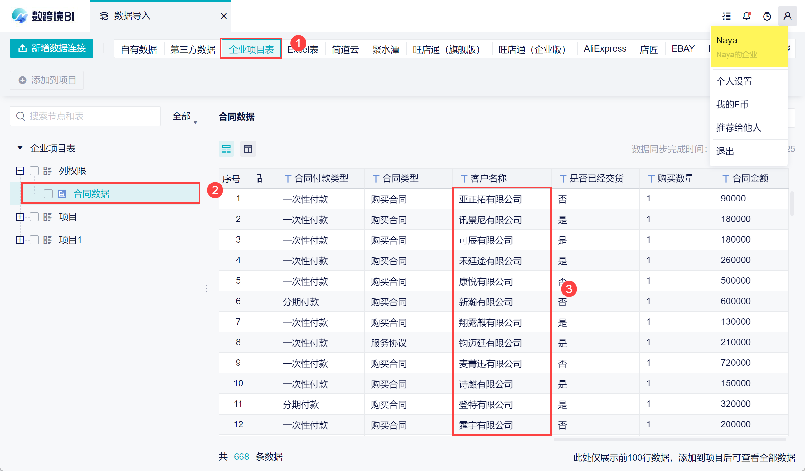Open the timer clock icon

[767, 16]
